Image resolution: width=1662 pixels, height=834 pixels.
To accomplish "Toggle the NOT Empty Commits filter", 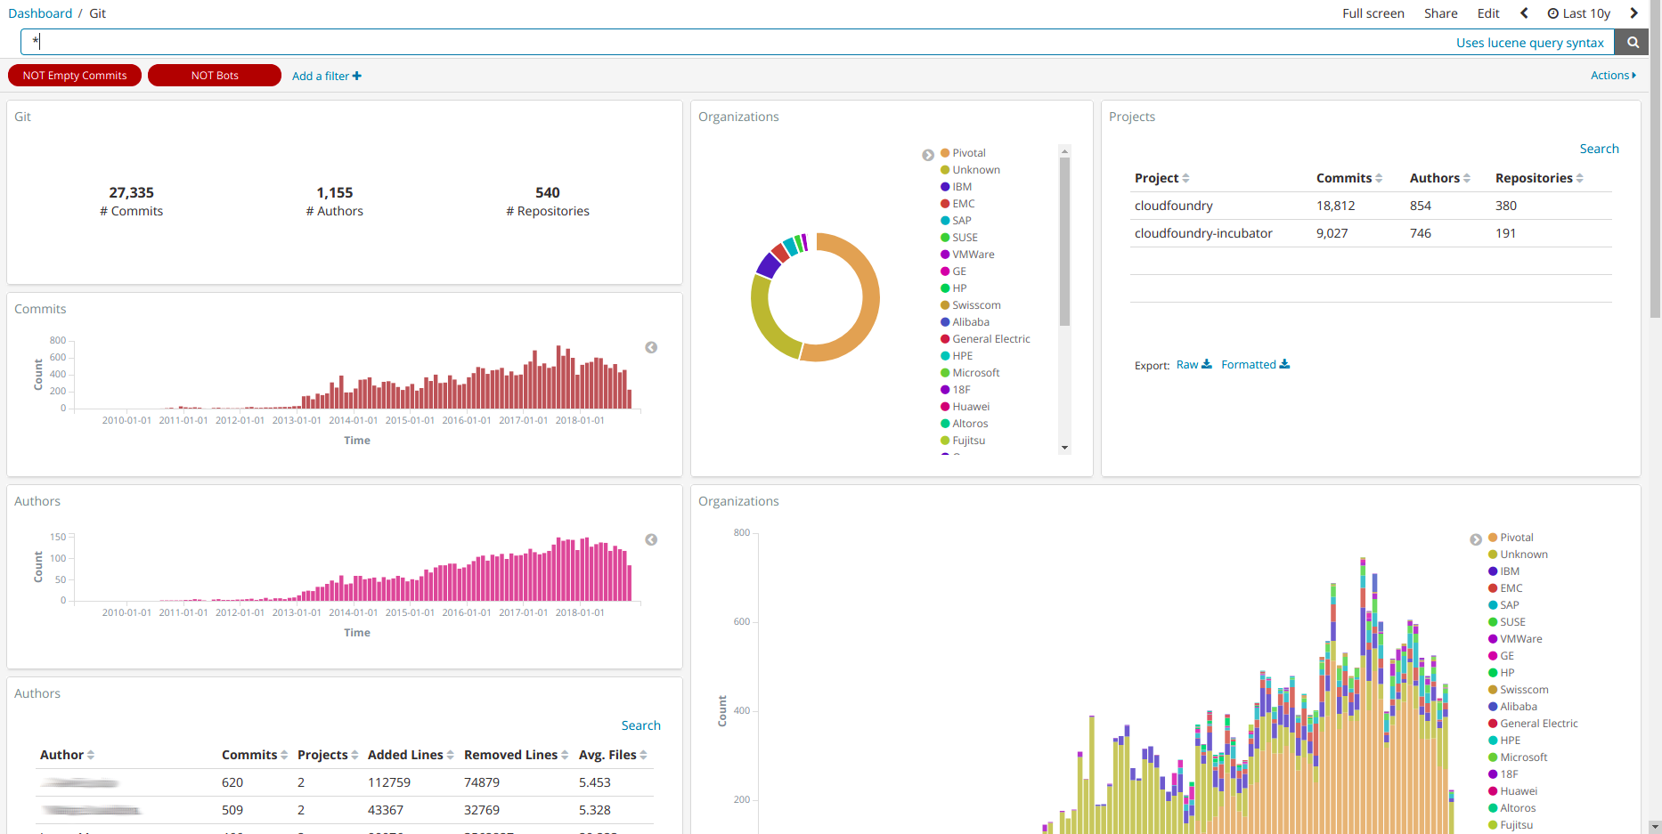I will (75, 76).
